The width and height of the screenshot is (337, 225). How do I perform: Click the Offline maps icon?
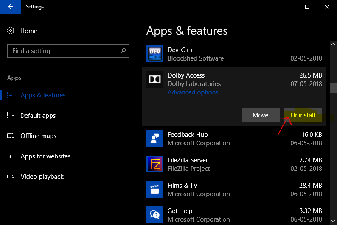click(10, 136)
